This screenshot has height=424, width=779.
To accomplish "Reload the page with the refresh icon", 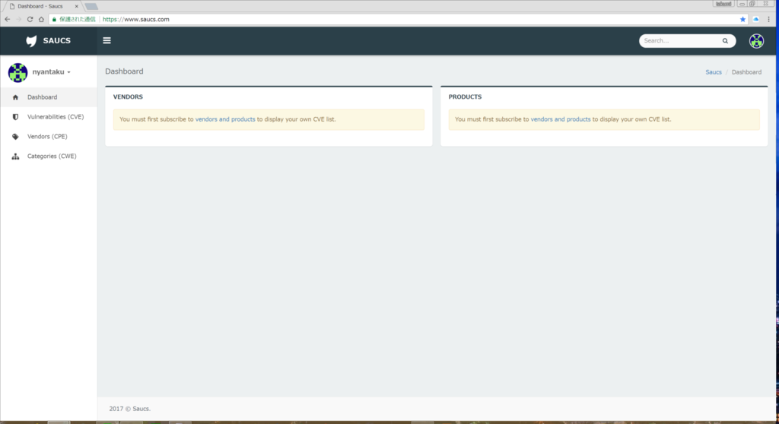I will 30,19.
